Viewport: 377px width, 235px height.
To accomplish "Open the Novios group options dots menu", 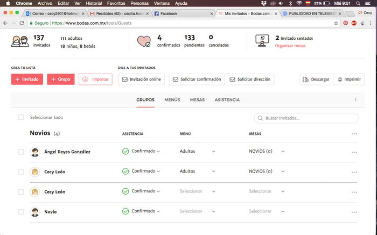I will [x=354, y=133].
